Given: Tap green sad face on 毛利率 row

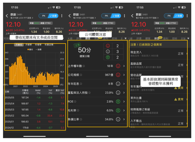Looking at the screenshot, I should coord(118,110).
